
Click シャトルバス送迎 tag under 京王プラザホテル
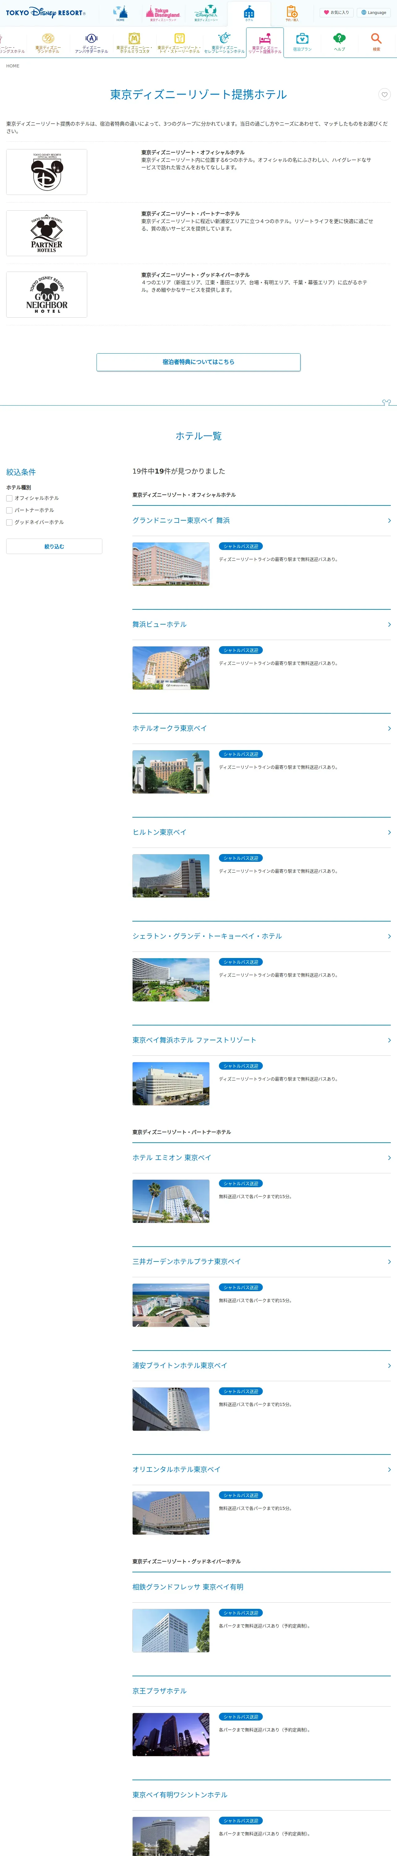click(241, 1717)
